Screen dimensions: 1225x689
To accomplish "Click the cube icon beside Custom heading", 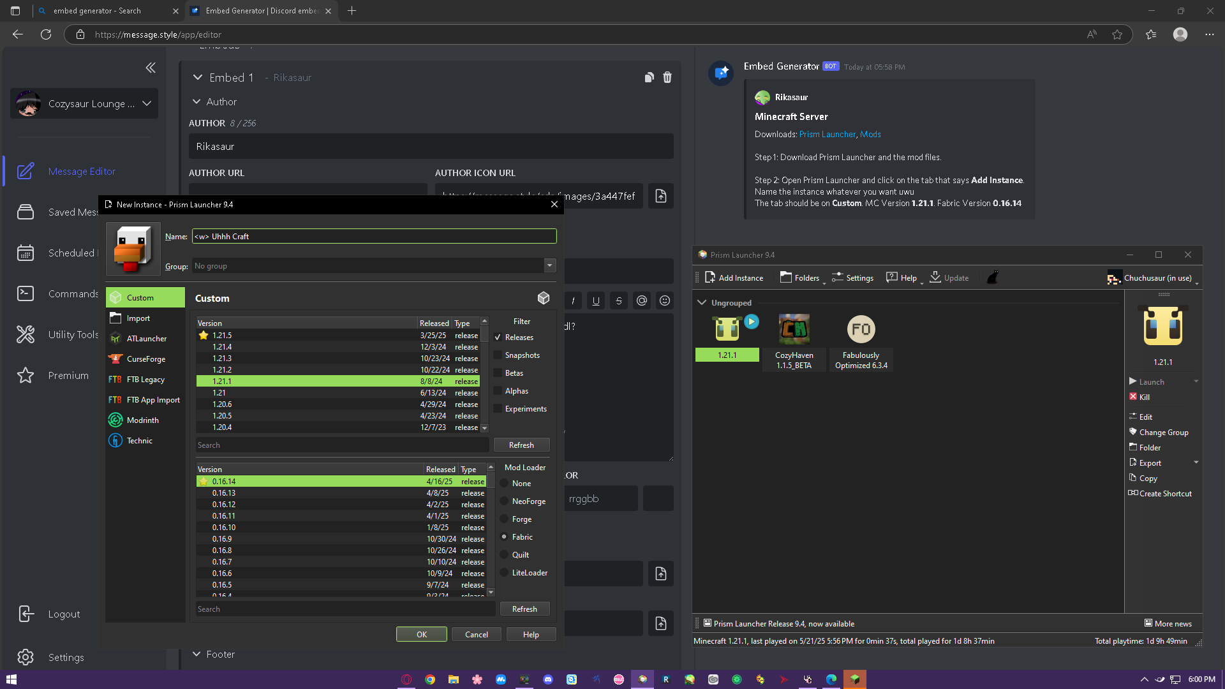I will tap(544, 298).
